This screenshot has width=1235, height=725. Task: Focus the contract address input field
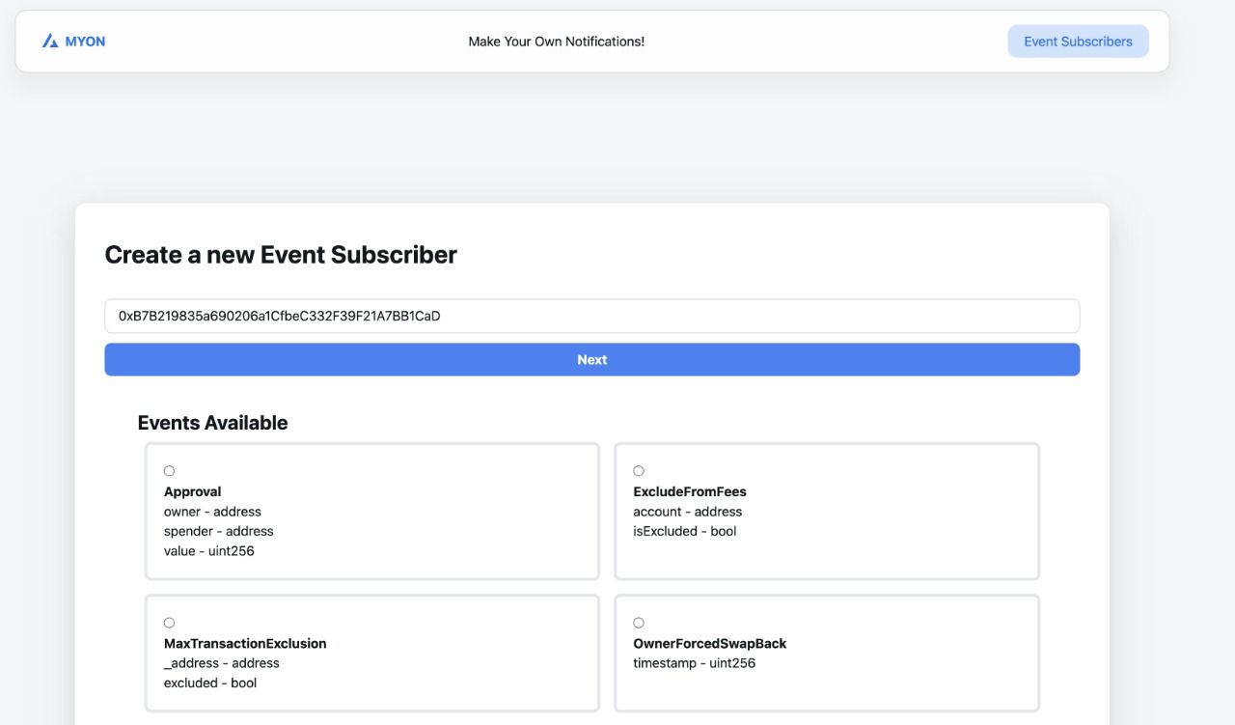pyautogui.click(x=592, y=316)
